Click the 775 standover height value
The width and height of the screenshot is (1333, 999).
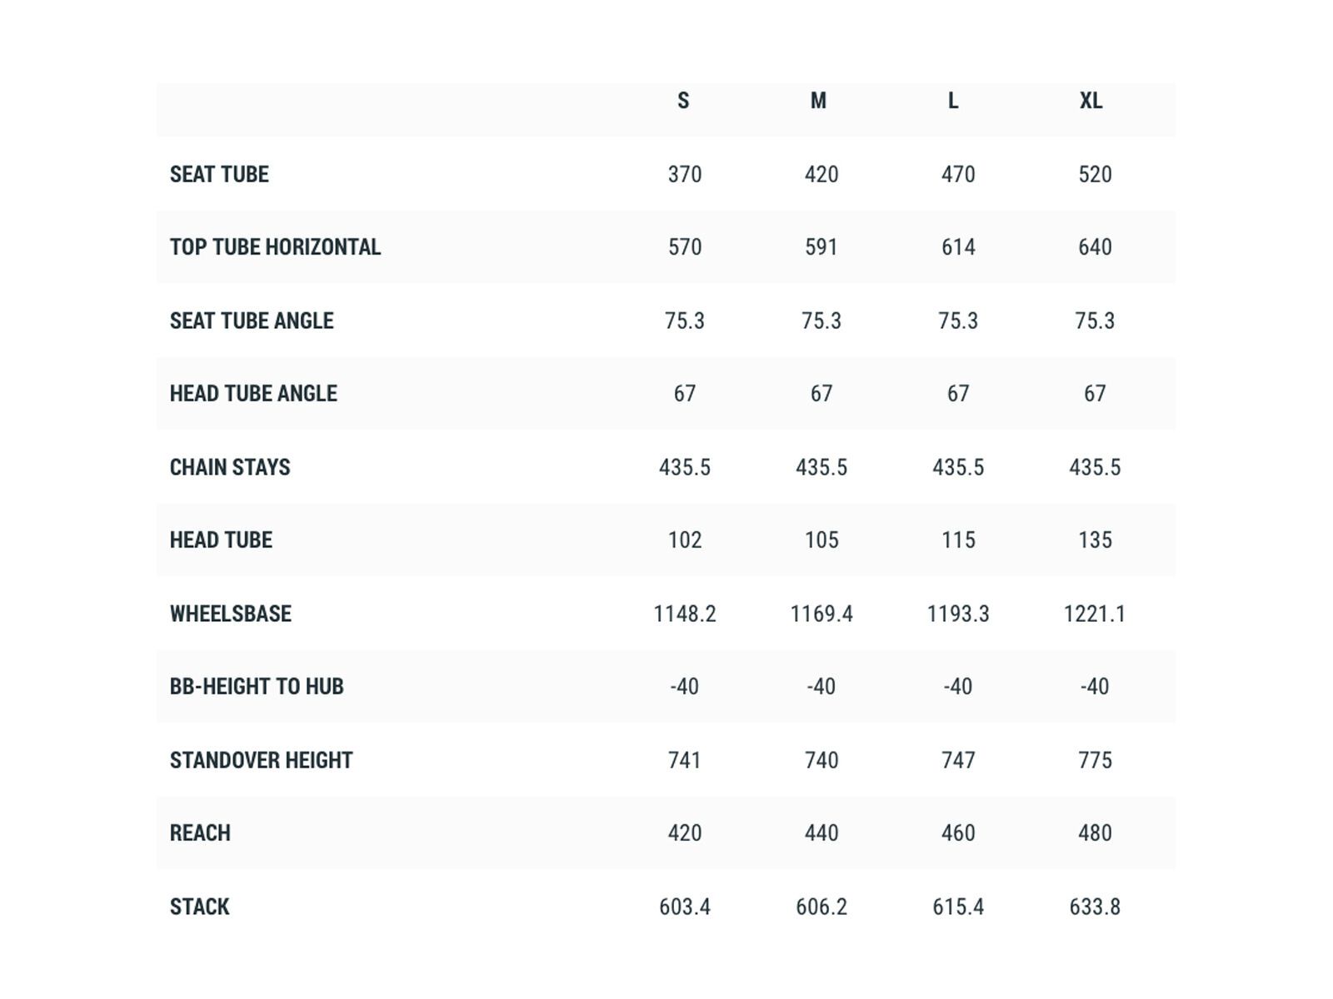[1095, 760]
